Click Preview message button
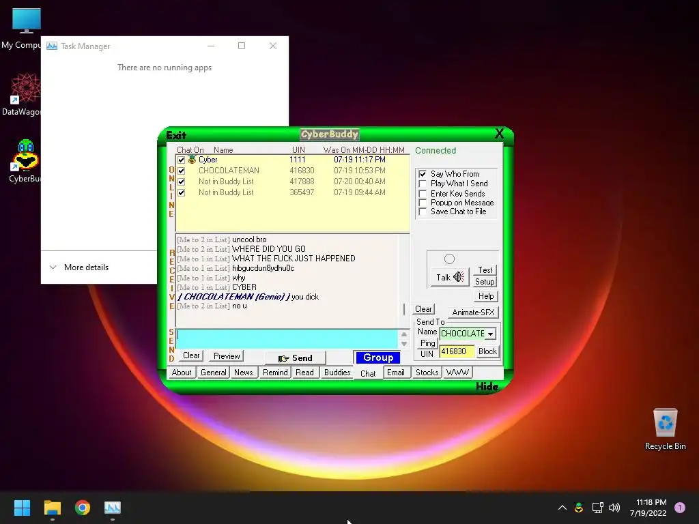Image resolution: width=699 pixels, height=524 pixels. pyautogui.click(x=227, y=355)
